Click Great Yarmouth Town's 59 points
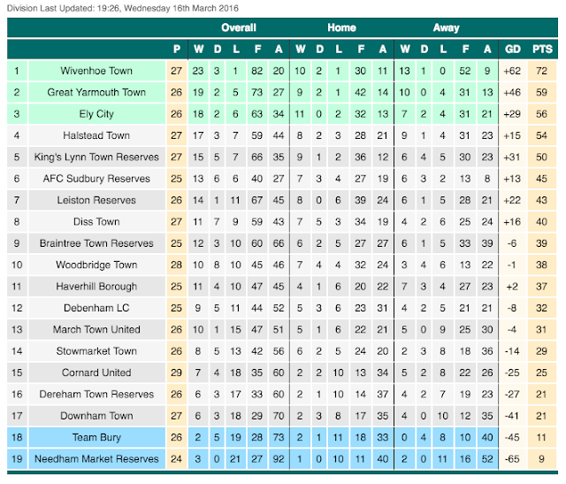This screenshot has height=484, width=566. [541, 93]
